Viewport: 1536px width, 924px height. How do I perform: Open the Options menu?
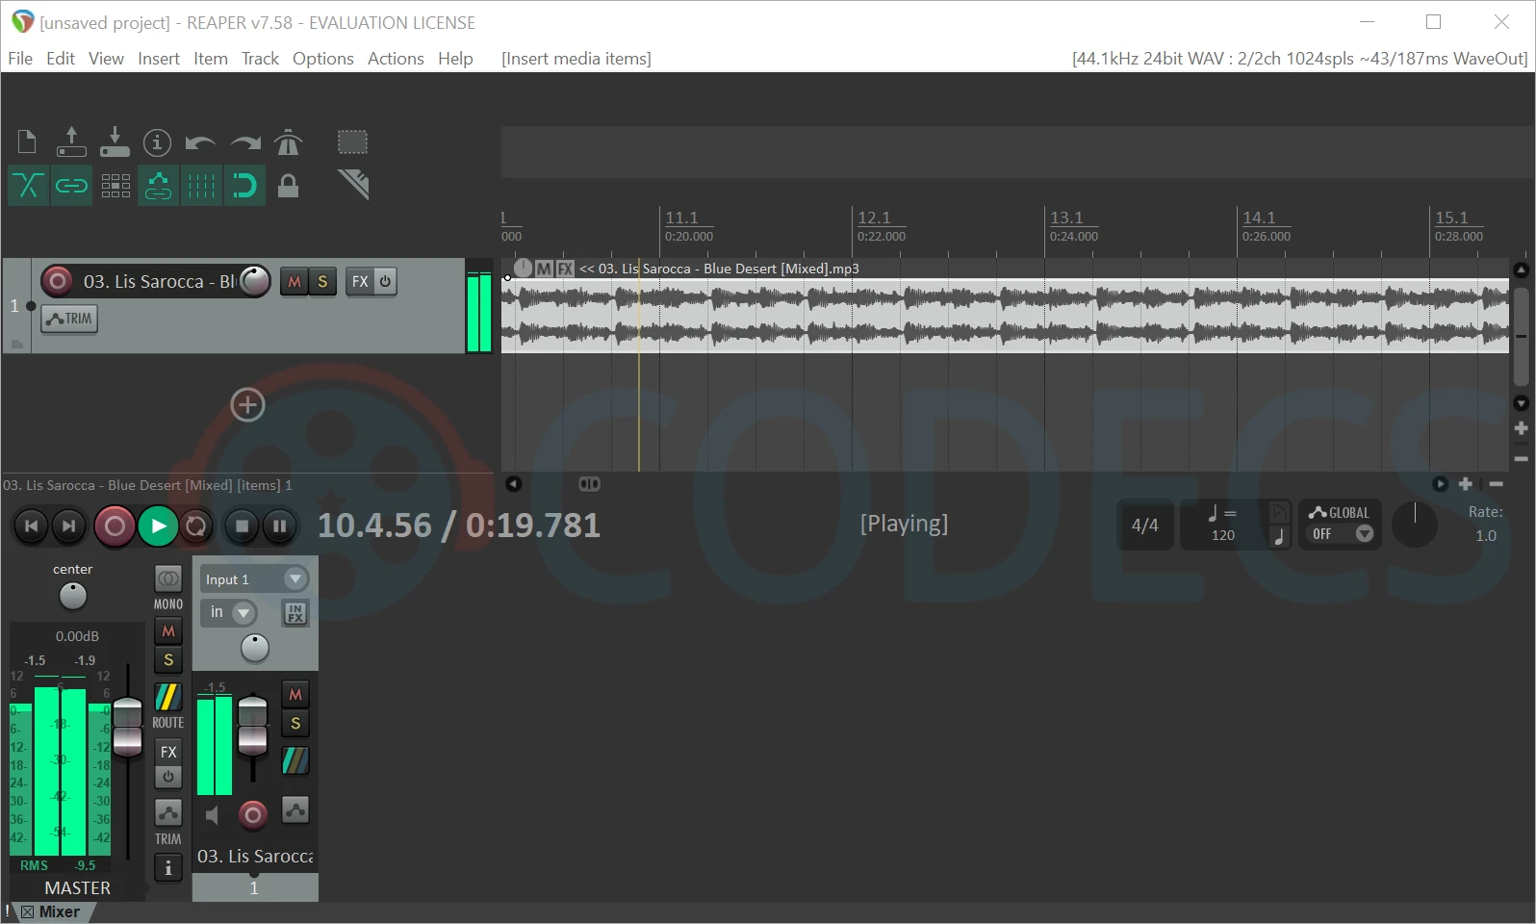tap(322, 59)
